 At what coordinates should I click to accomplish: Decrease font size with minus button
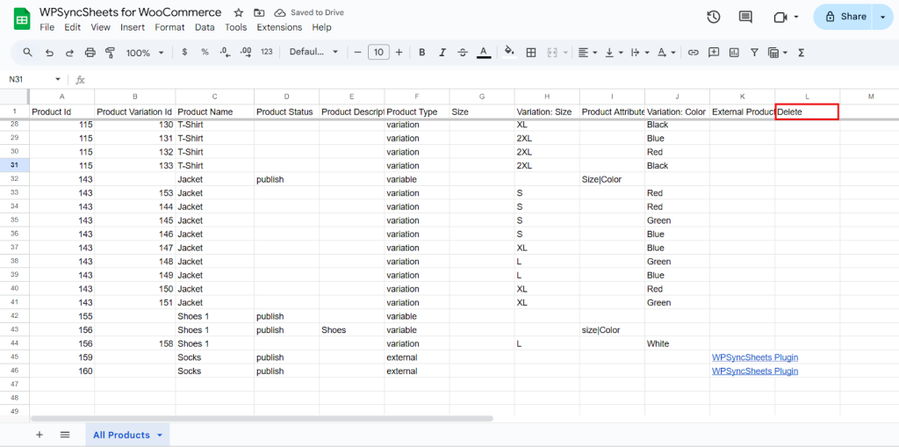pos(357,52)
